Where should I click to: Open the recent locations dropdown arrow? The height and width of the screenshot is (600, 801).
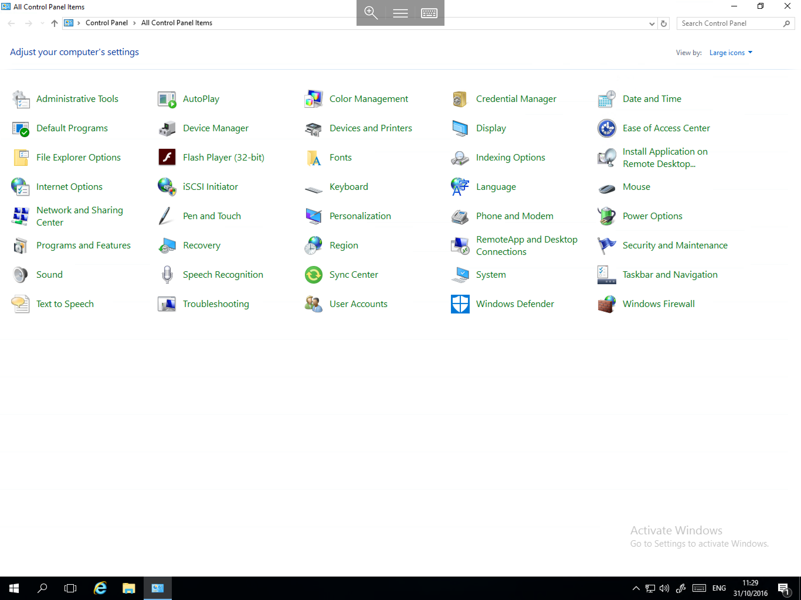43,23
